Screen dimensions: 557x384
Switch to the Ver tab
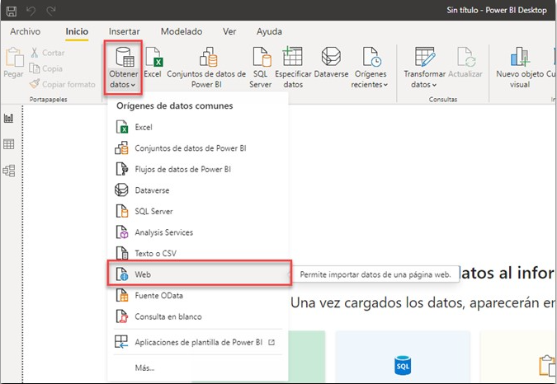click(229, 31)
